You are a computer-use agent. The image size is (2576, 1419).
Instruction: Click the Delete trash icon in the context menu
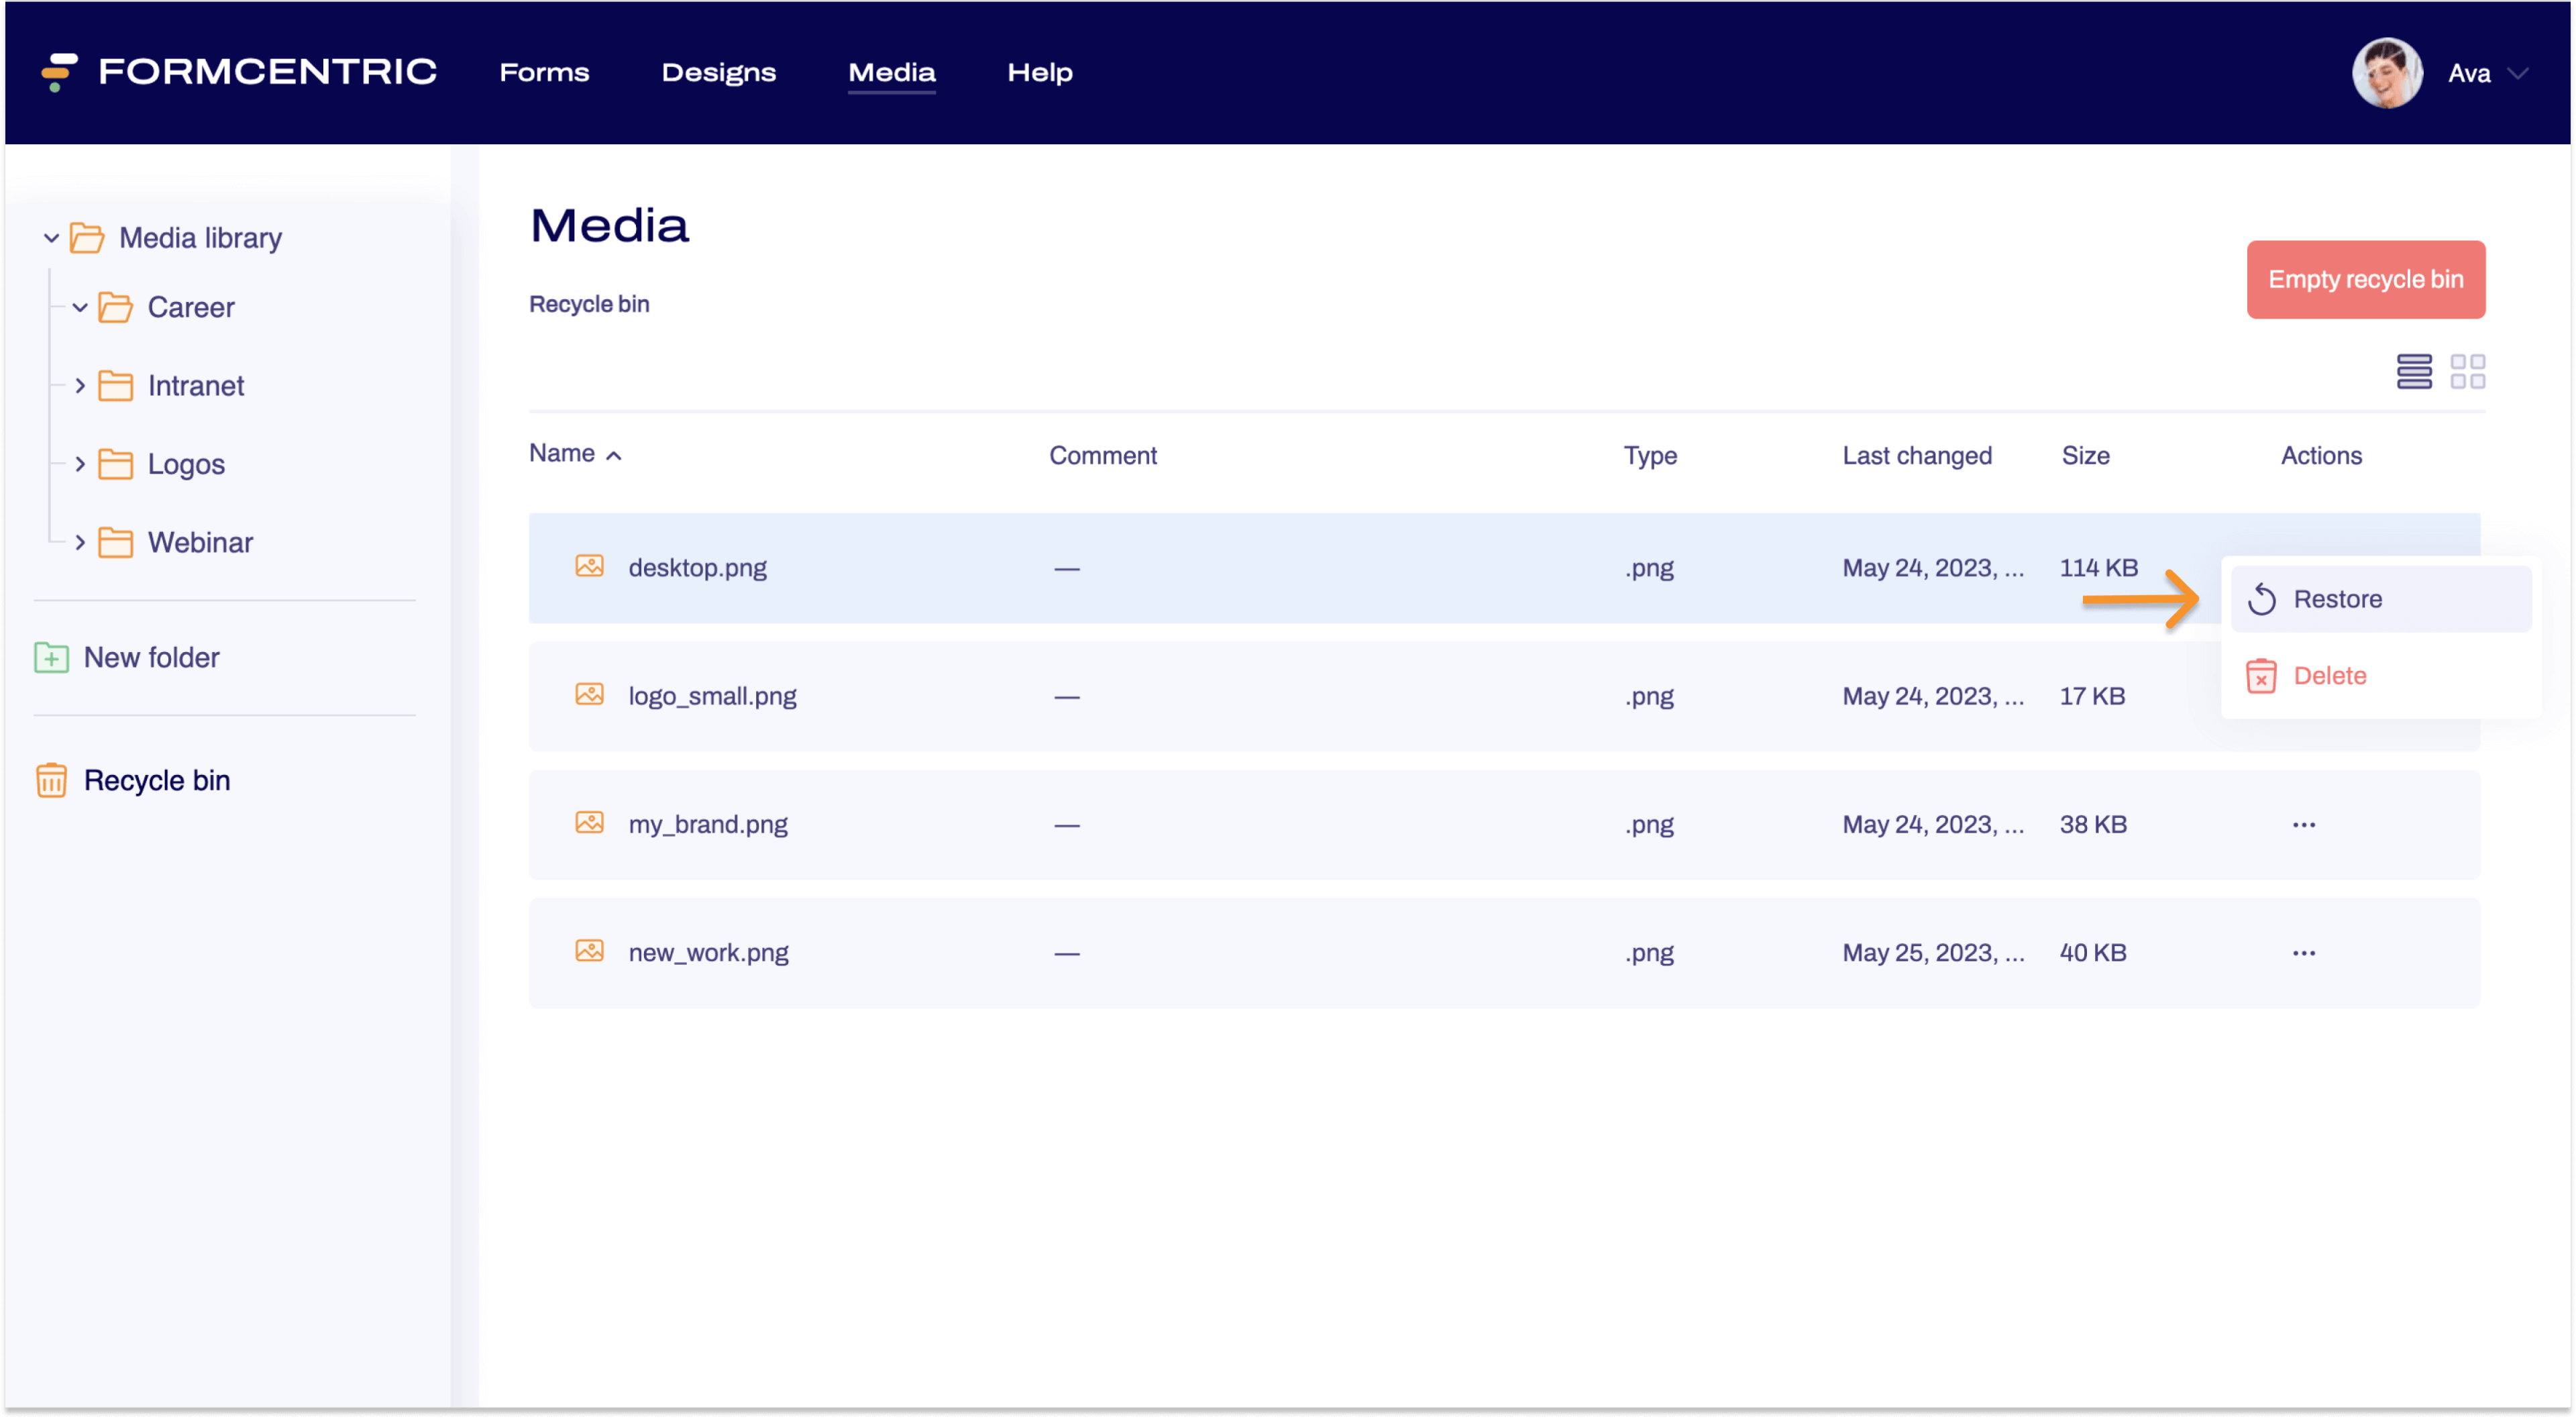coord(2263,676)
